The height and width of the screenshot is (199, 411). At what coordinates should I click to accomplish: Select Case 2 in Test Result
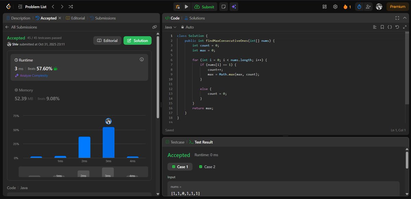click(207, 167)
